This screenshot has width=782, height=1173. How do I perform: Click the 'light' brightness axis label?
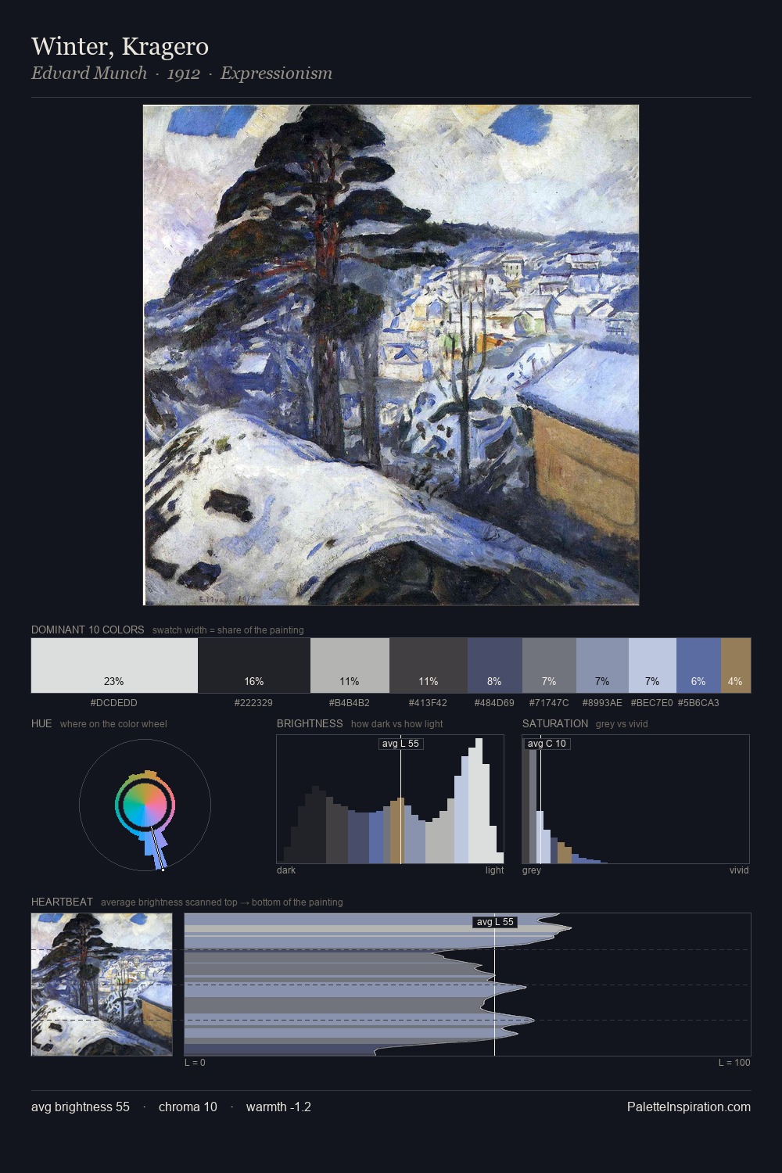click(x=494, y=870)
